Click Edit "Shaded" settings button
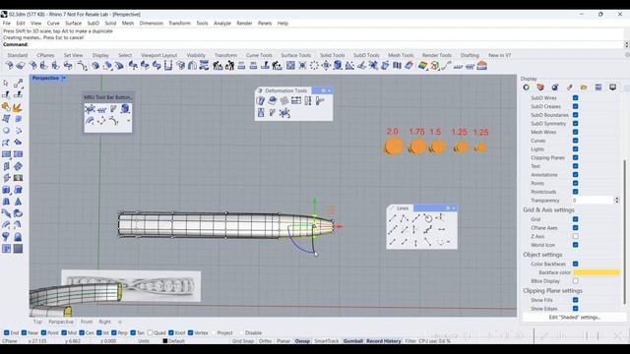Screen dimensions: 630x354 (574, 317)
